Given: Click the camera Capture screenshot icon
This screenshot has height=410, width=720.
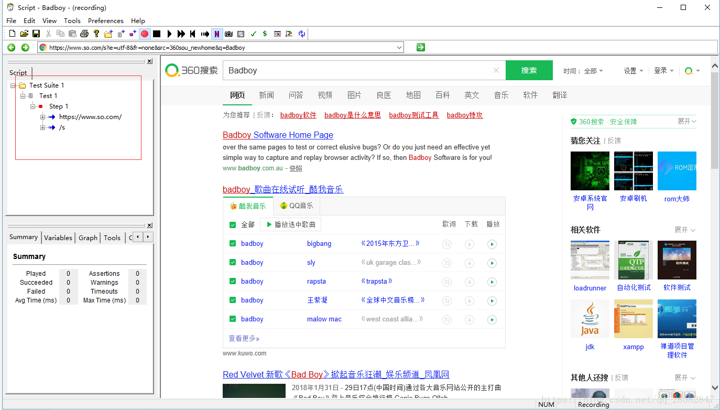Looking at the screenshot, I should click(x=228, y=34).
